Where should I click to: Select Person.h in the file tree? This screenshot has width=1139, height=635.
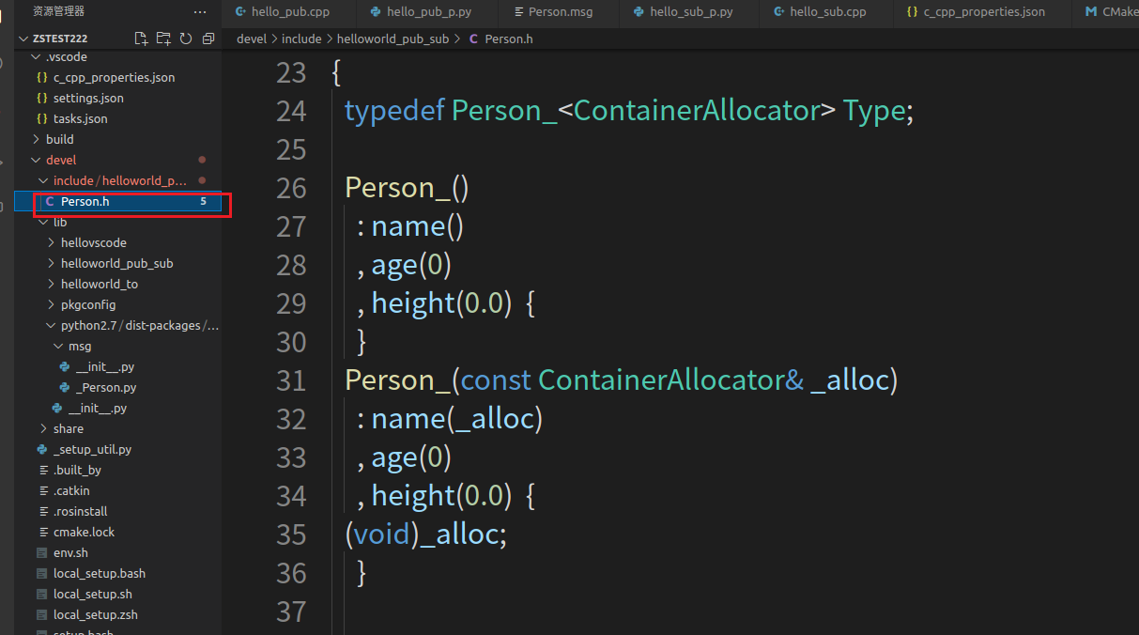click(85, 201)
